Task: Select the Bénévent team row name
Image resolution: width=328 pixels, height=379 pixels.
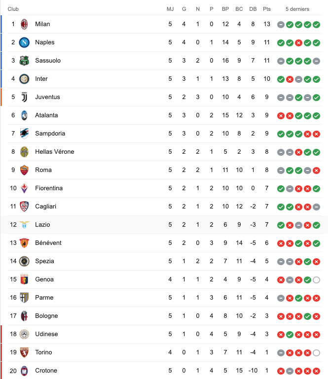Action: tap(48, 242)
